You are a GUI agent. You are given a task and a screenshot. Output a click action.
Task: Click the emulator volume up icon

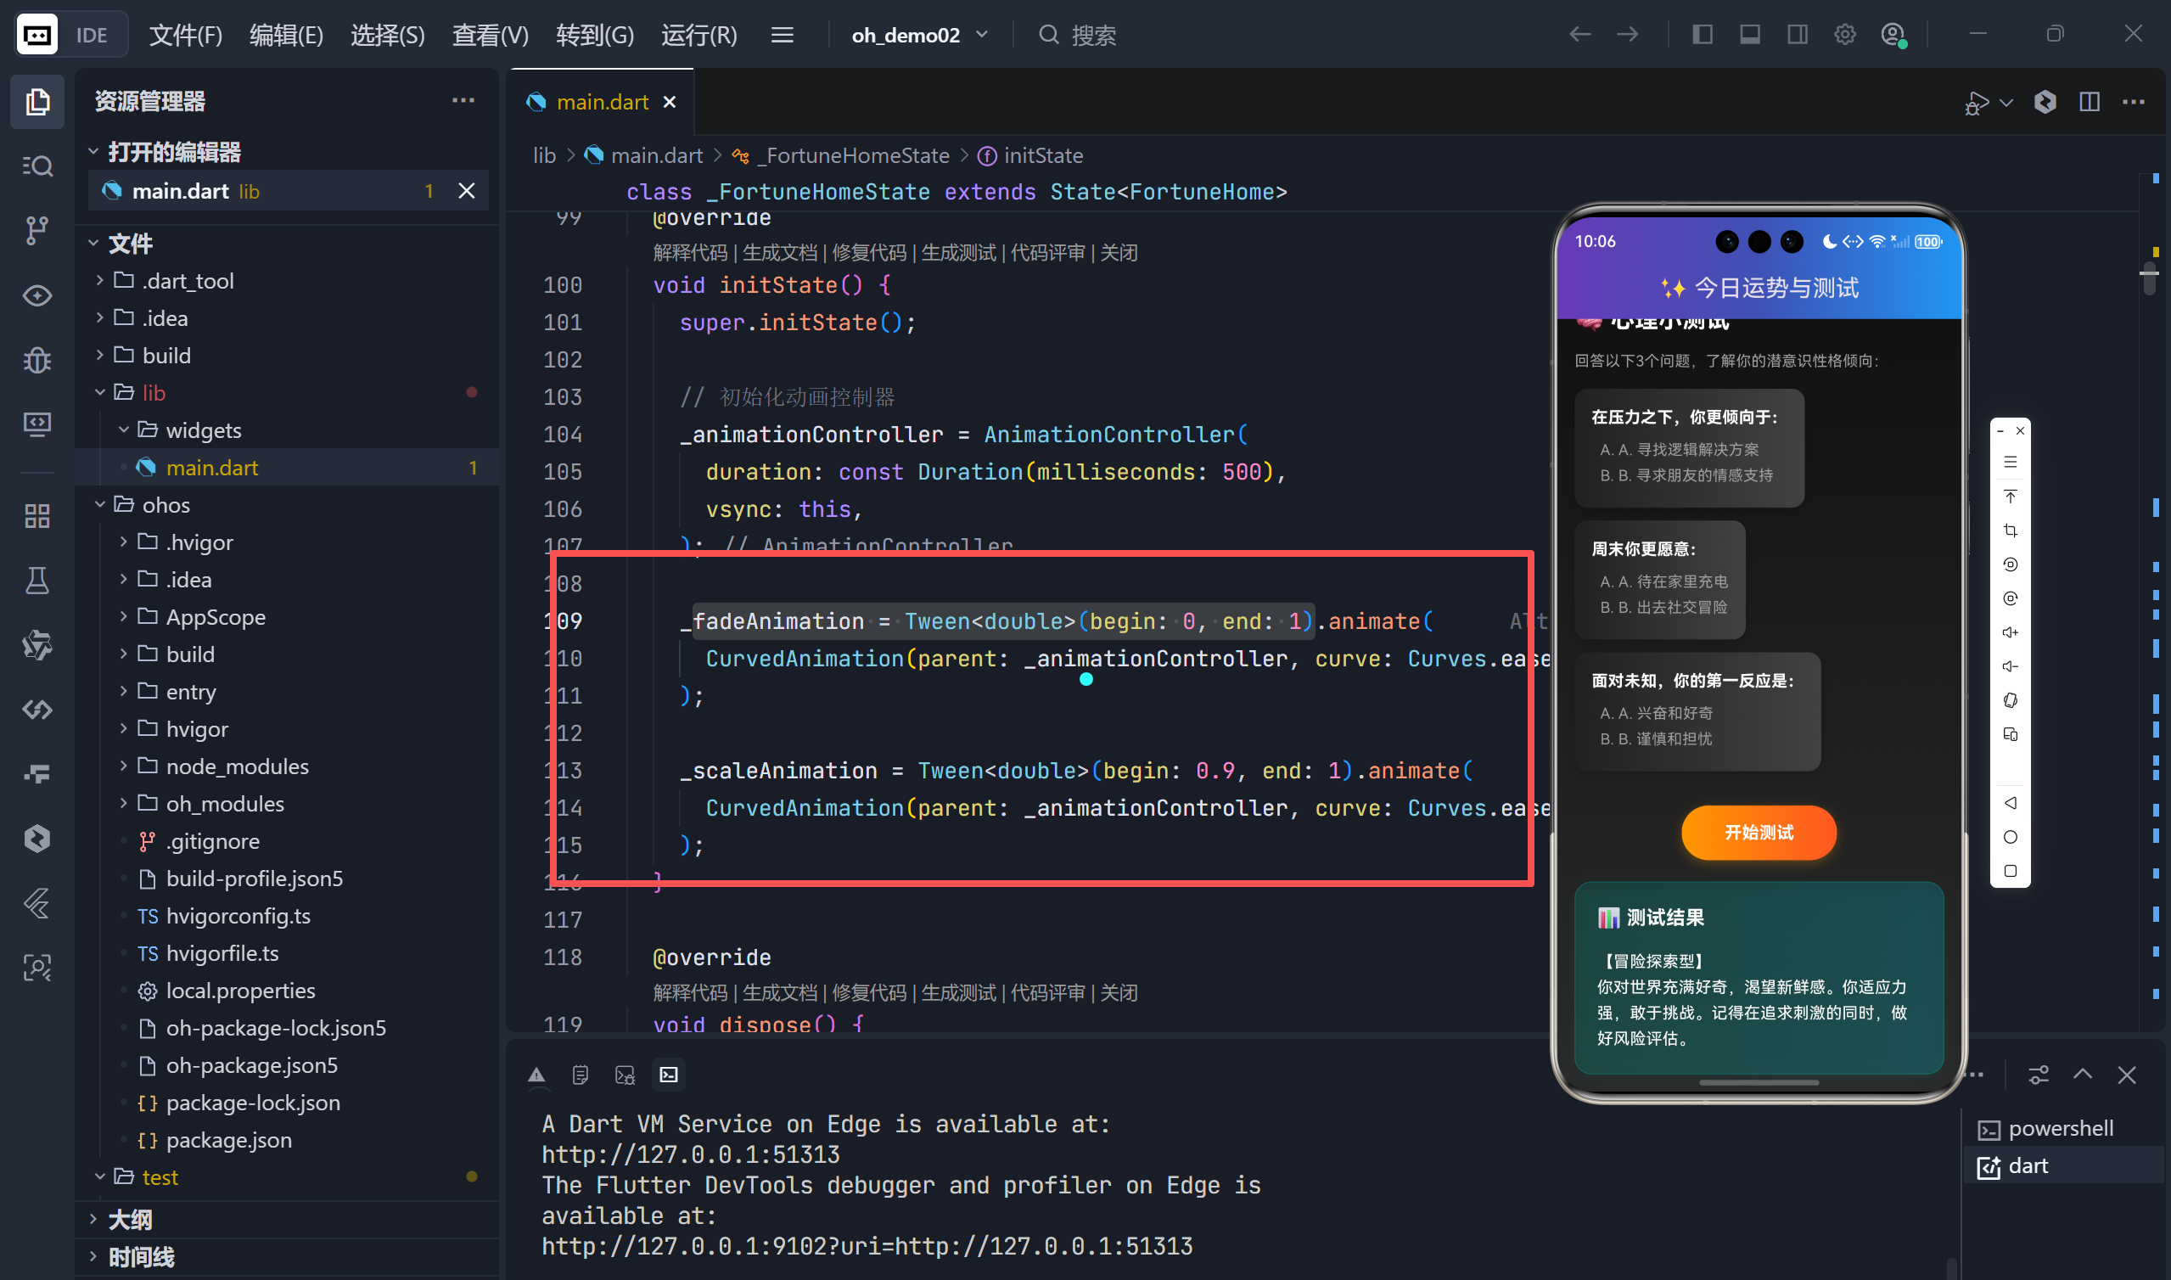pyautogui.click(x=2010, y=632)
